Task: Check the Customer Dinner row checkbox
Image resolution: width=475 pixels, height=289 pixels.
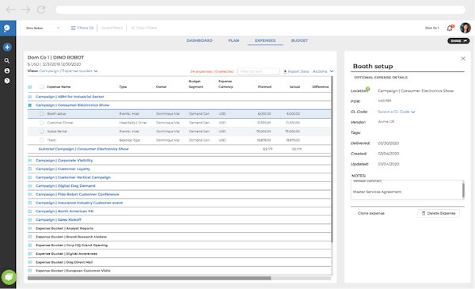Action: coord(41,123)
